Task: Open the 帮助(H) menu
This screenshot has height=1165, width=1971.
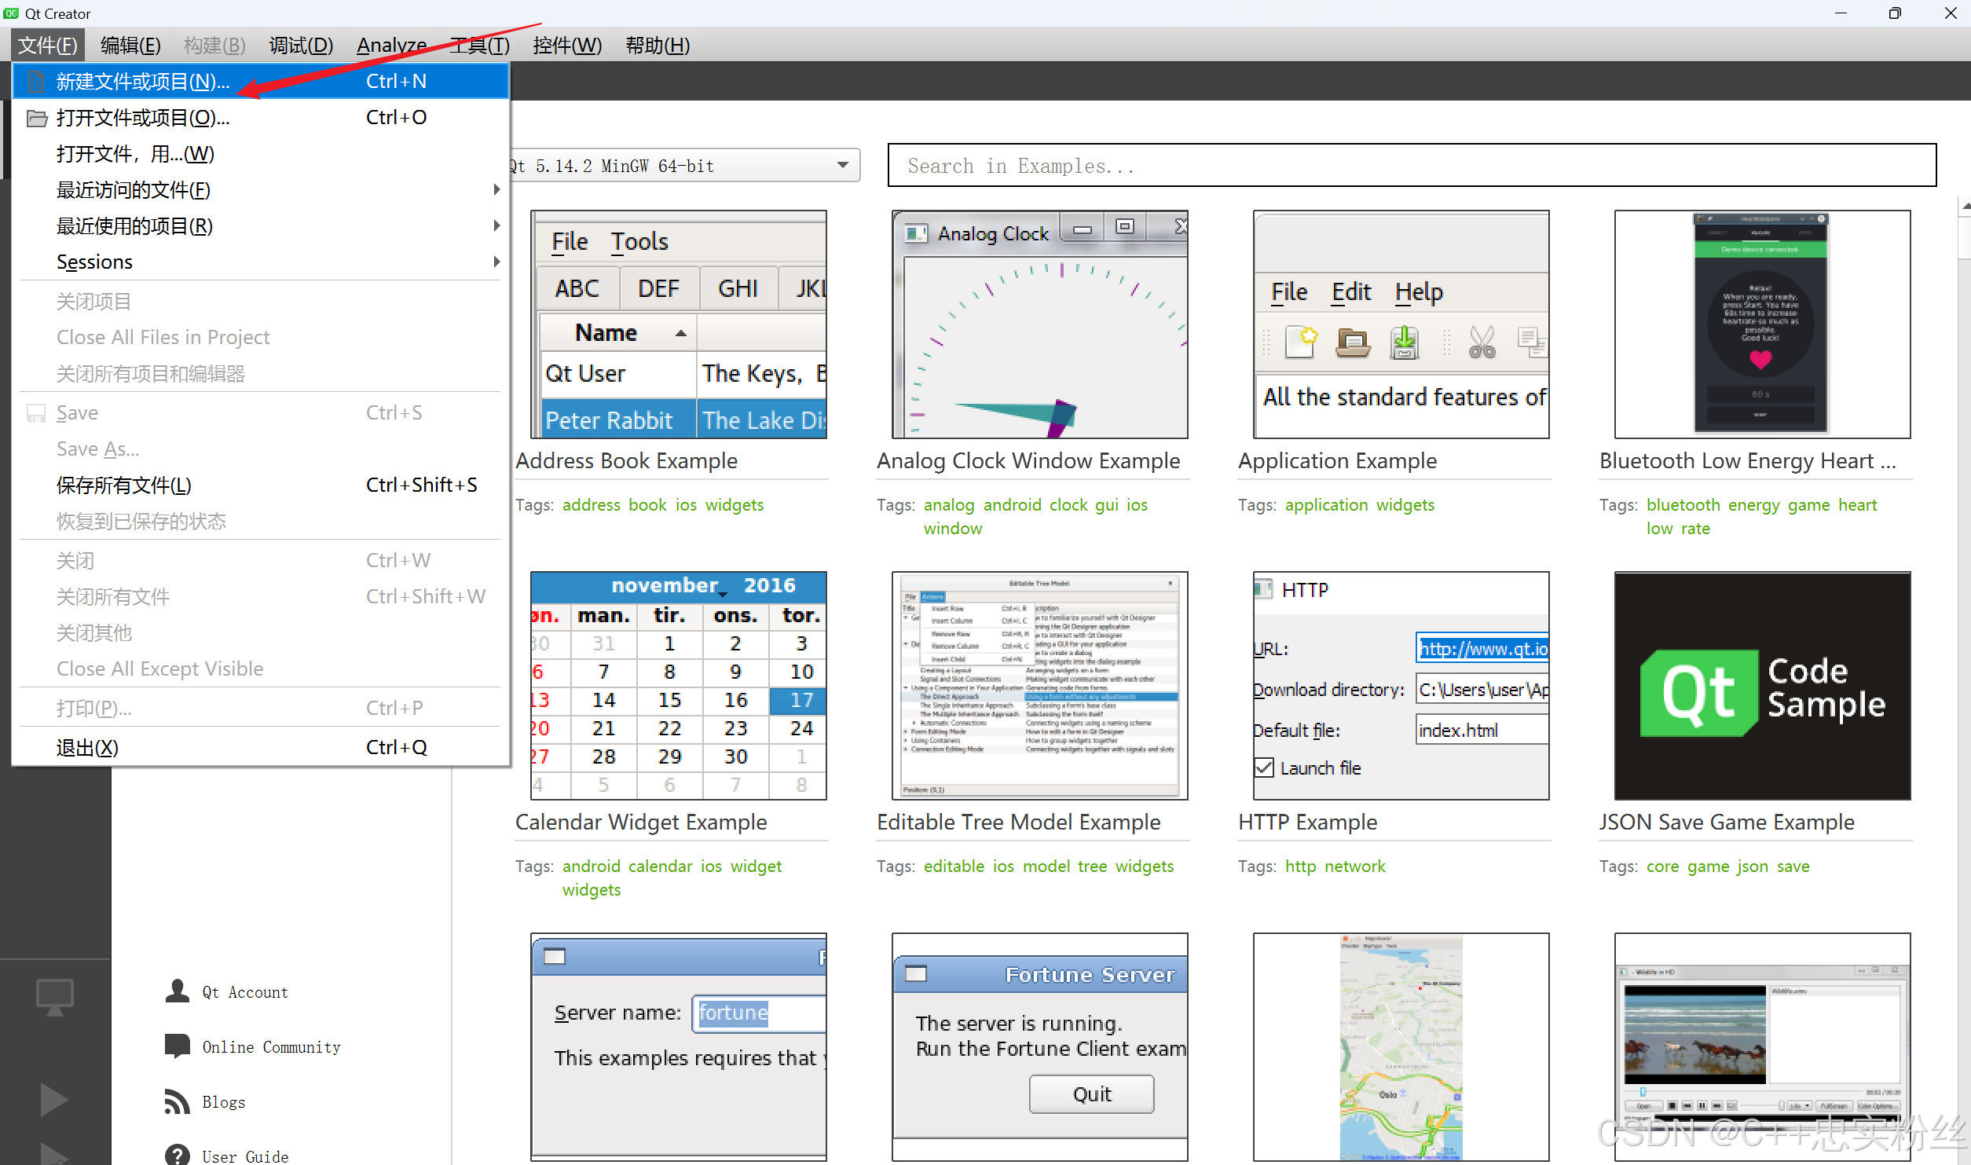Action: [x=658, y=45]
